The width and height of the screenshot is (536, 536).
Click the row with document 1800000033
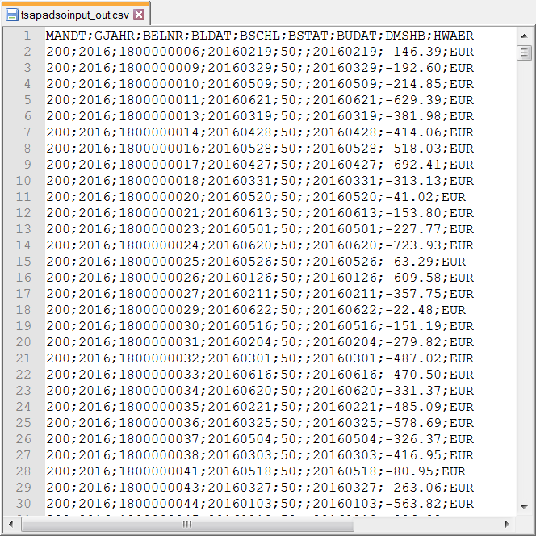(x=260, y=375)
